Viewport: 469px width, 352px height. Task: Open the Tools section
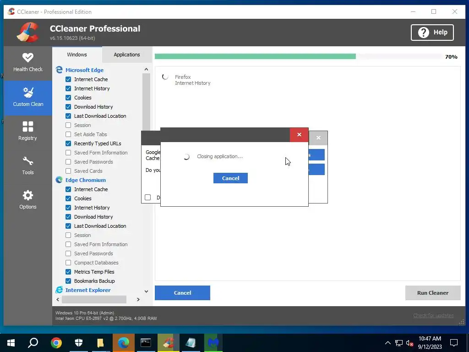point(28,165)
